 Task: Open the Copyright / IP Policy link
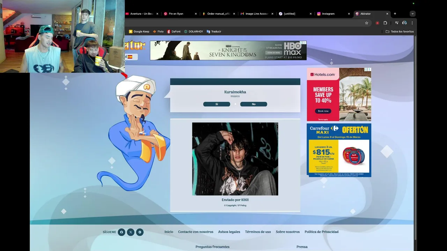tap(235, 205)
